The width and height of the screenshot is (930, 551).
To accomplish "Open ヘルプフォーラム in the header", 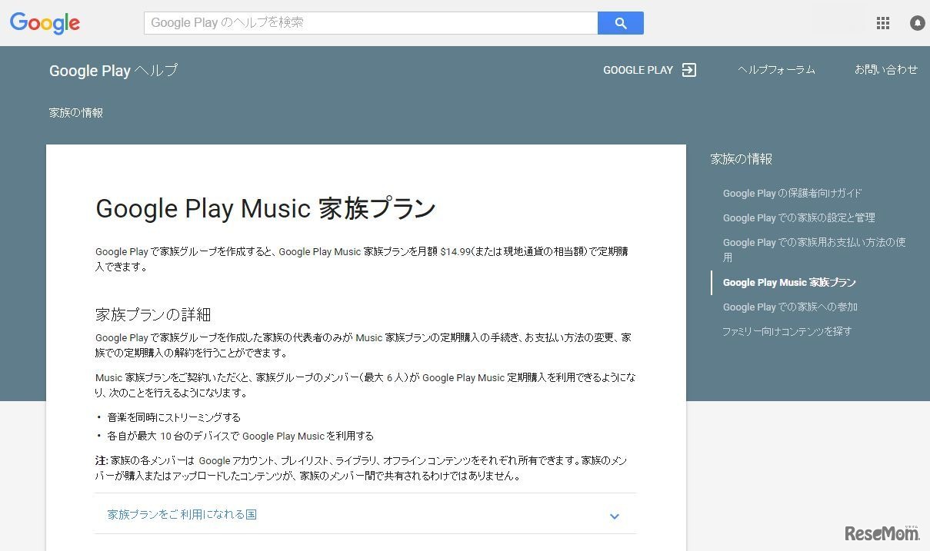I will click(776, 70).
